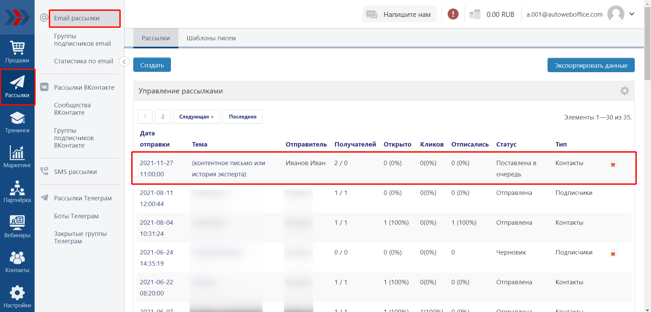Viewport: 651px width, 312px height.
Task: Open Статистика по email menu item
Action: point(83,61)
